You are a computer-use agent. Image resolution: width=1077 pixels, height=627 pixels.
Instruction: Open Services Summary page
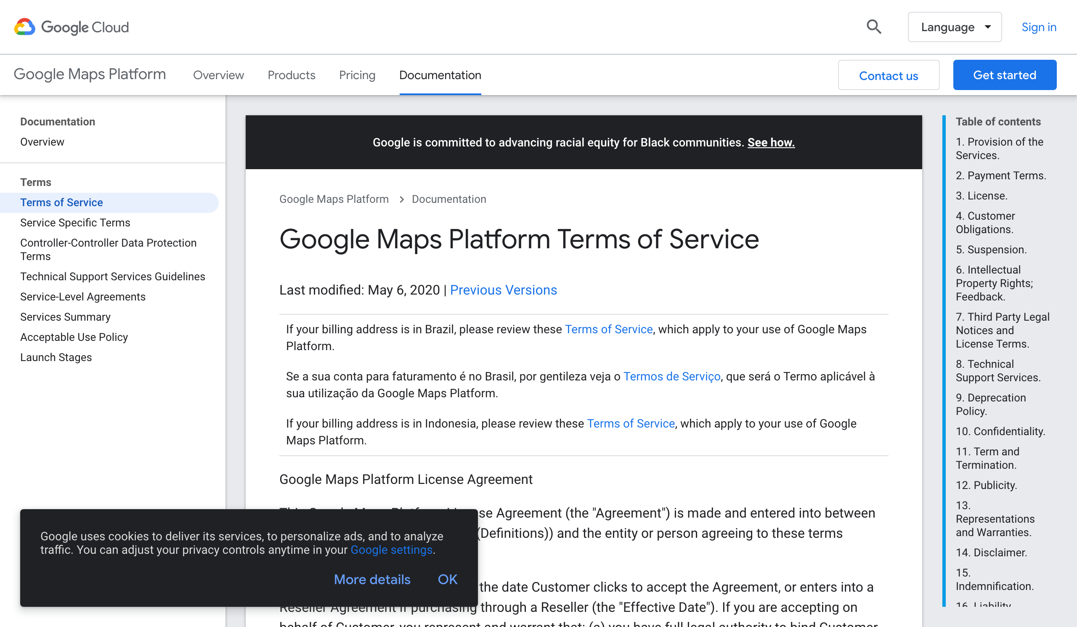pos(65,317)
